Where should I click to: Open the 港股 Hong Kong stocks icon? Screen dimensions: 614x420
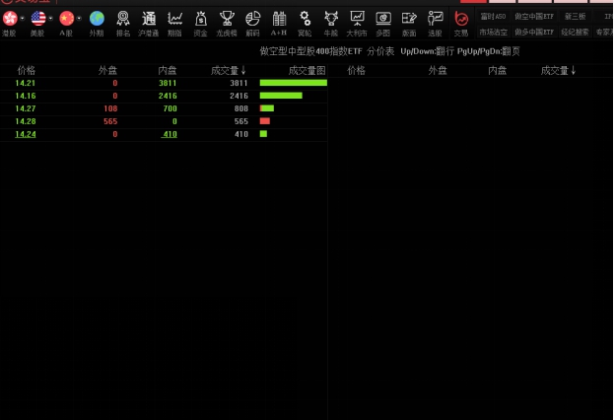point(9,20)
